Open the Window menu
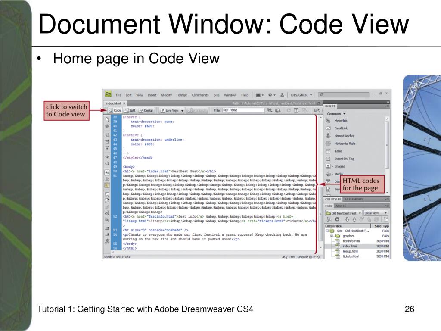This screenshot has width=441, height=331. click(x=230, y=95)
